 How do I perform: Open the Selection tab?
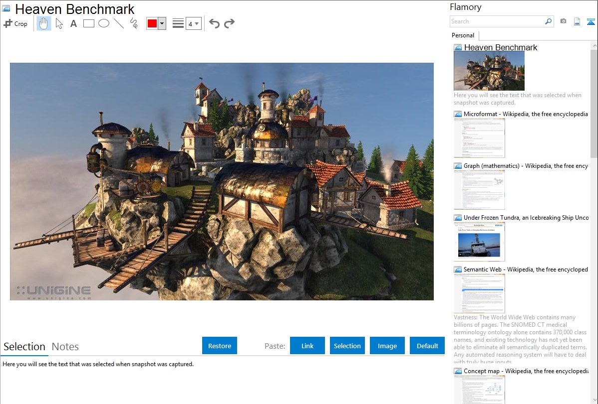(x=24, y=347)
